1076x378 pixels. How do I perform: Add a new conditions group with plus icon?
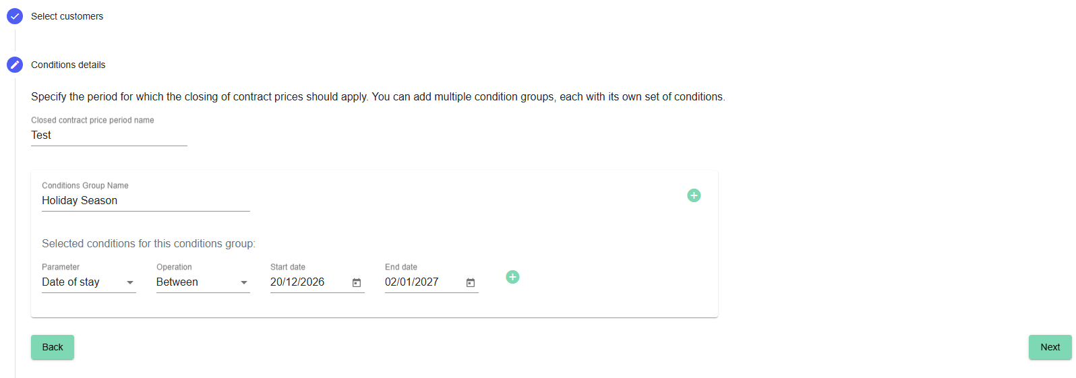coord(694,195)
